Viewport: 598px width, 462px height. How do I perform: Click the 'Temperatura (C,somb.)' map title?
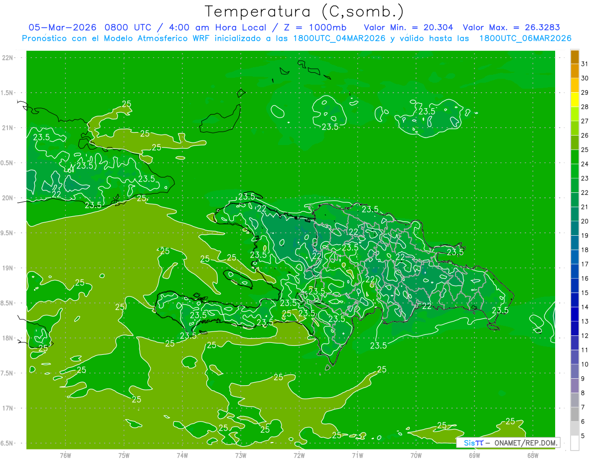point(304,11)
